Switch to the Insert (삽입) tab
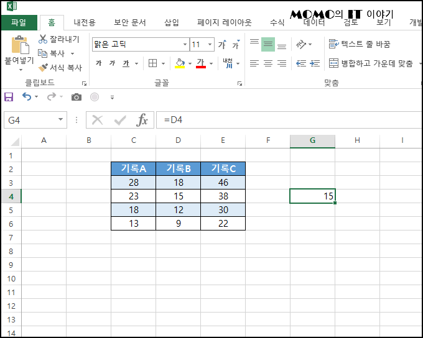 pyautogui.click(x=172, y=22)
